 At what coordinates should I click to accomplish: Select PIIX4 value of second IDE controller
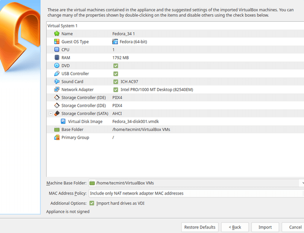(117, 105)
